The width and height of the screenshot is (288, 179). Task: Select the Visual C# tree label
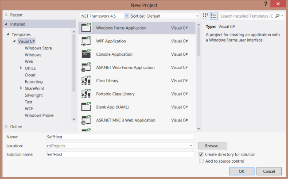point(27,41)
